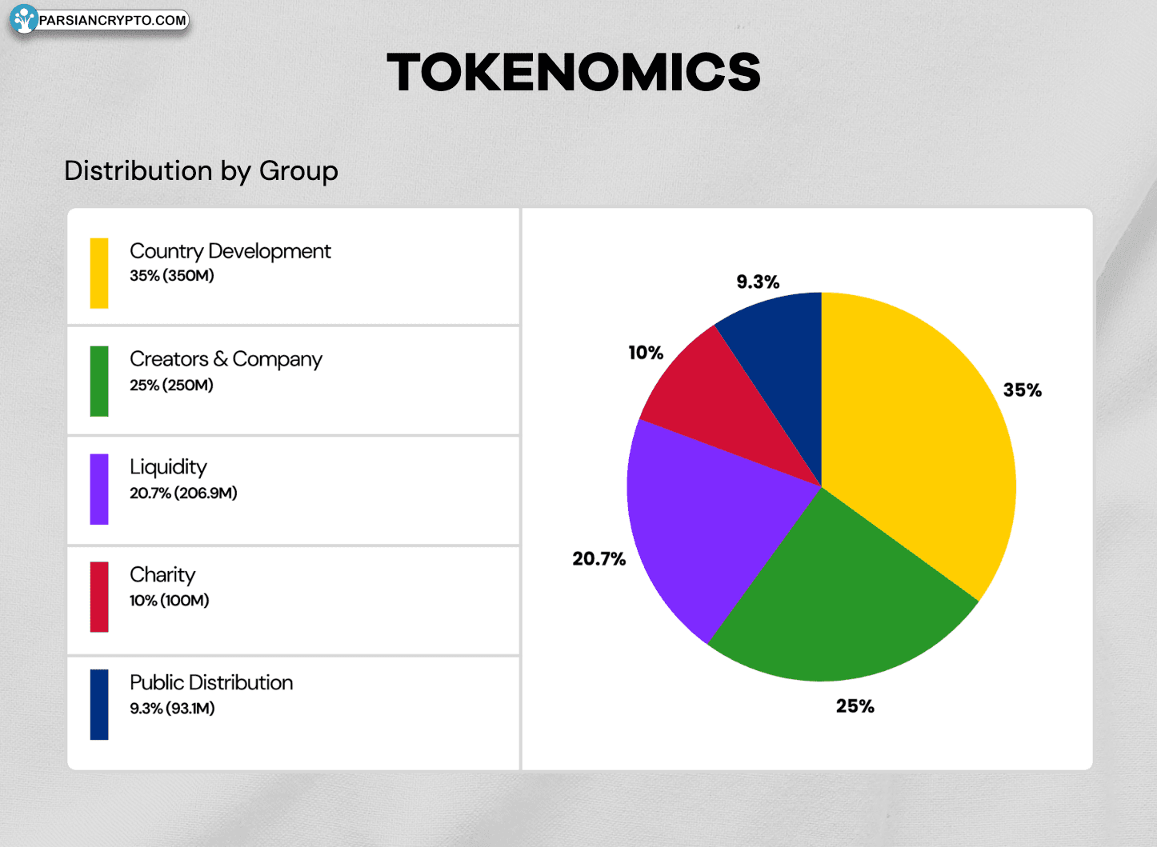Click the Charity 10% legend entry
Screen dimensions: 1157x847
pyautogui.click(x=169, y=586)
